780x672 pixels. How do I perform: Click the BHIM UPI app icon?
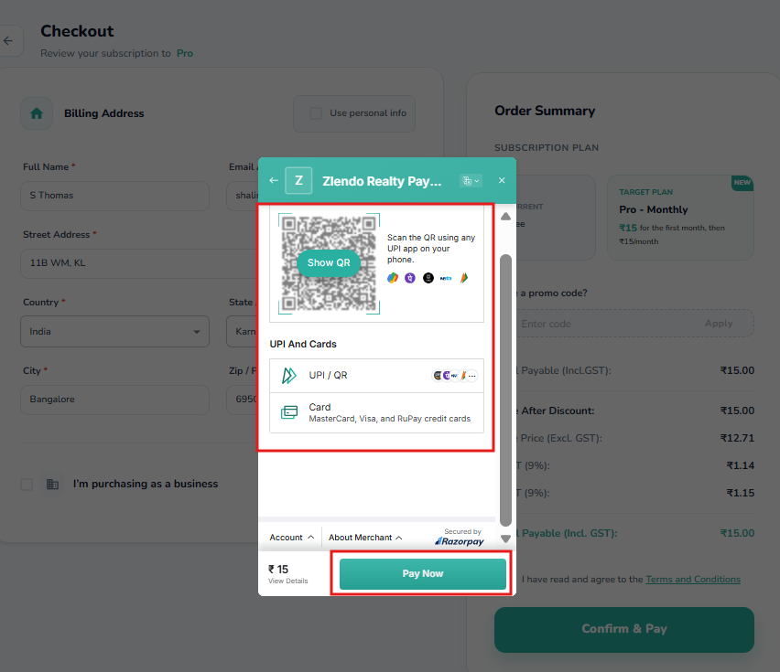click(464, 278)
